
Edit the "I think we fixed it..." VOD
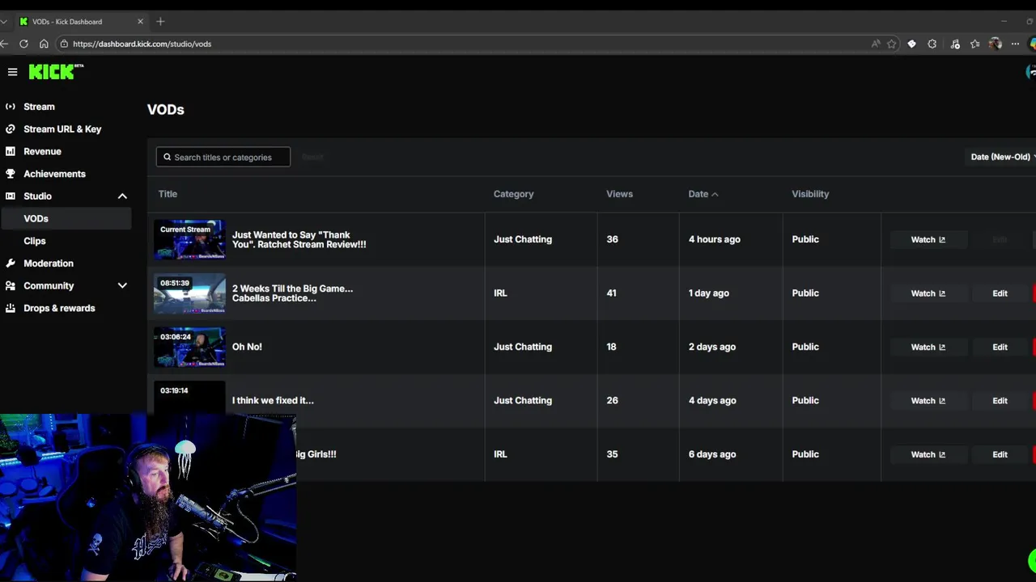coord(1000,401)
